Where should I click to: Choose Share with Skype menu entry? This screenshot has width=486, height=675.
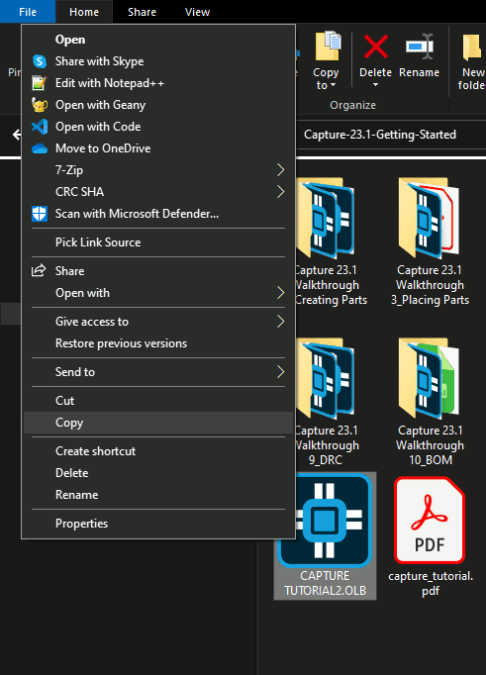[158, 61]
